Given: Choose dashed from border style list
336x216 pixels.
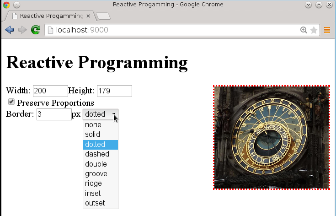Looking at the screenshot, I should click(101, 154).
